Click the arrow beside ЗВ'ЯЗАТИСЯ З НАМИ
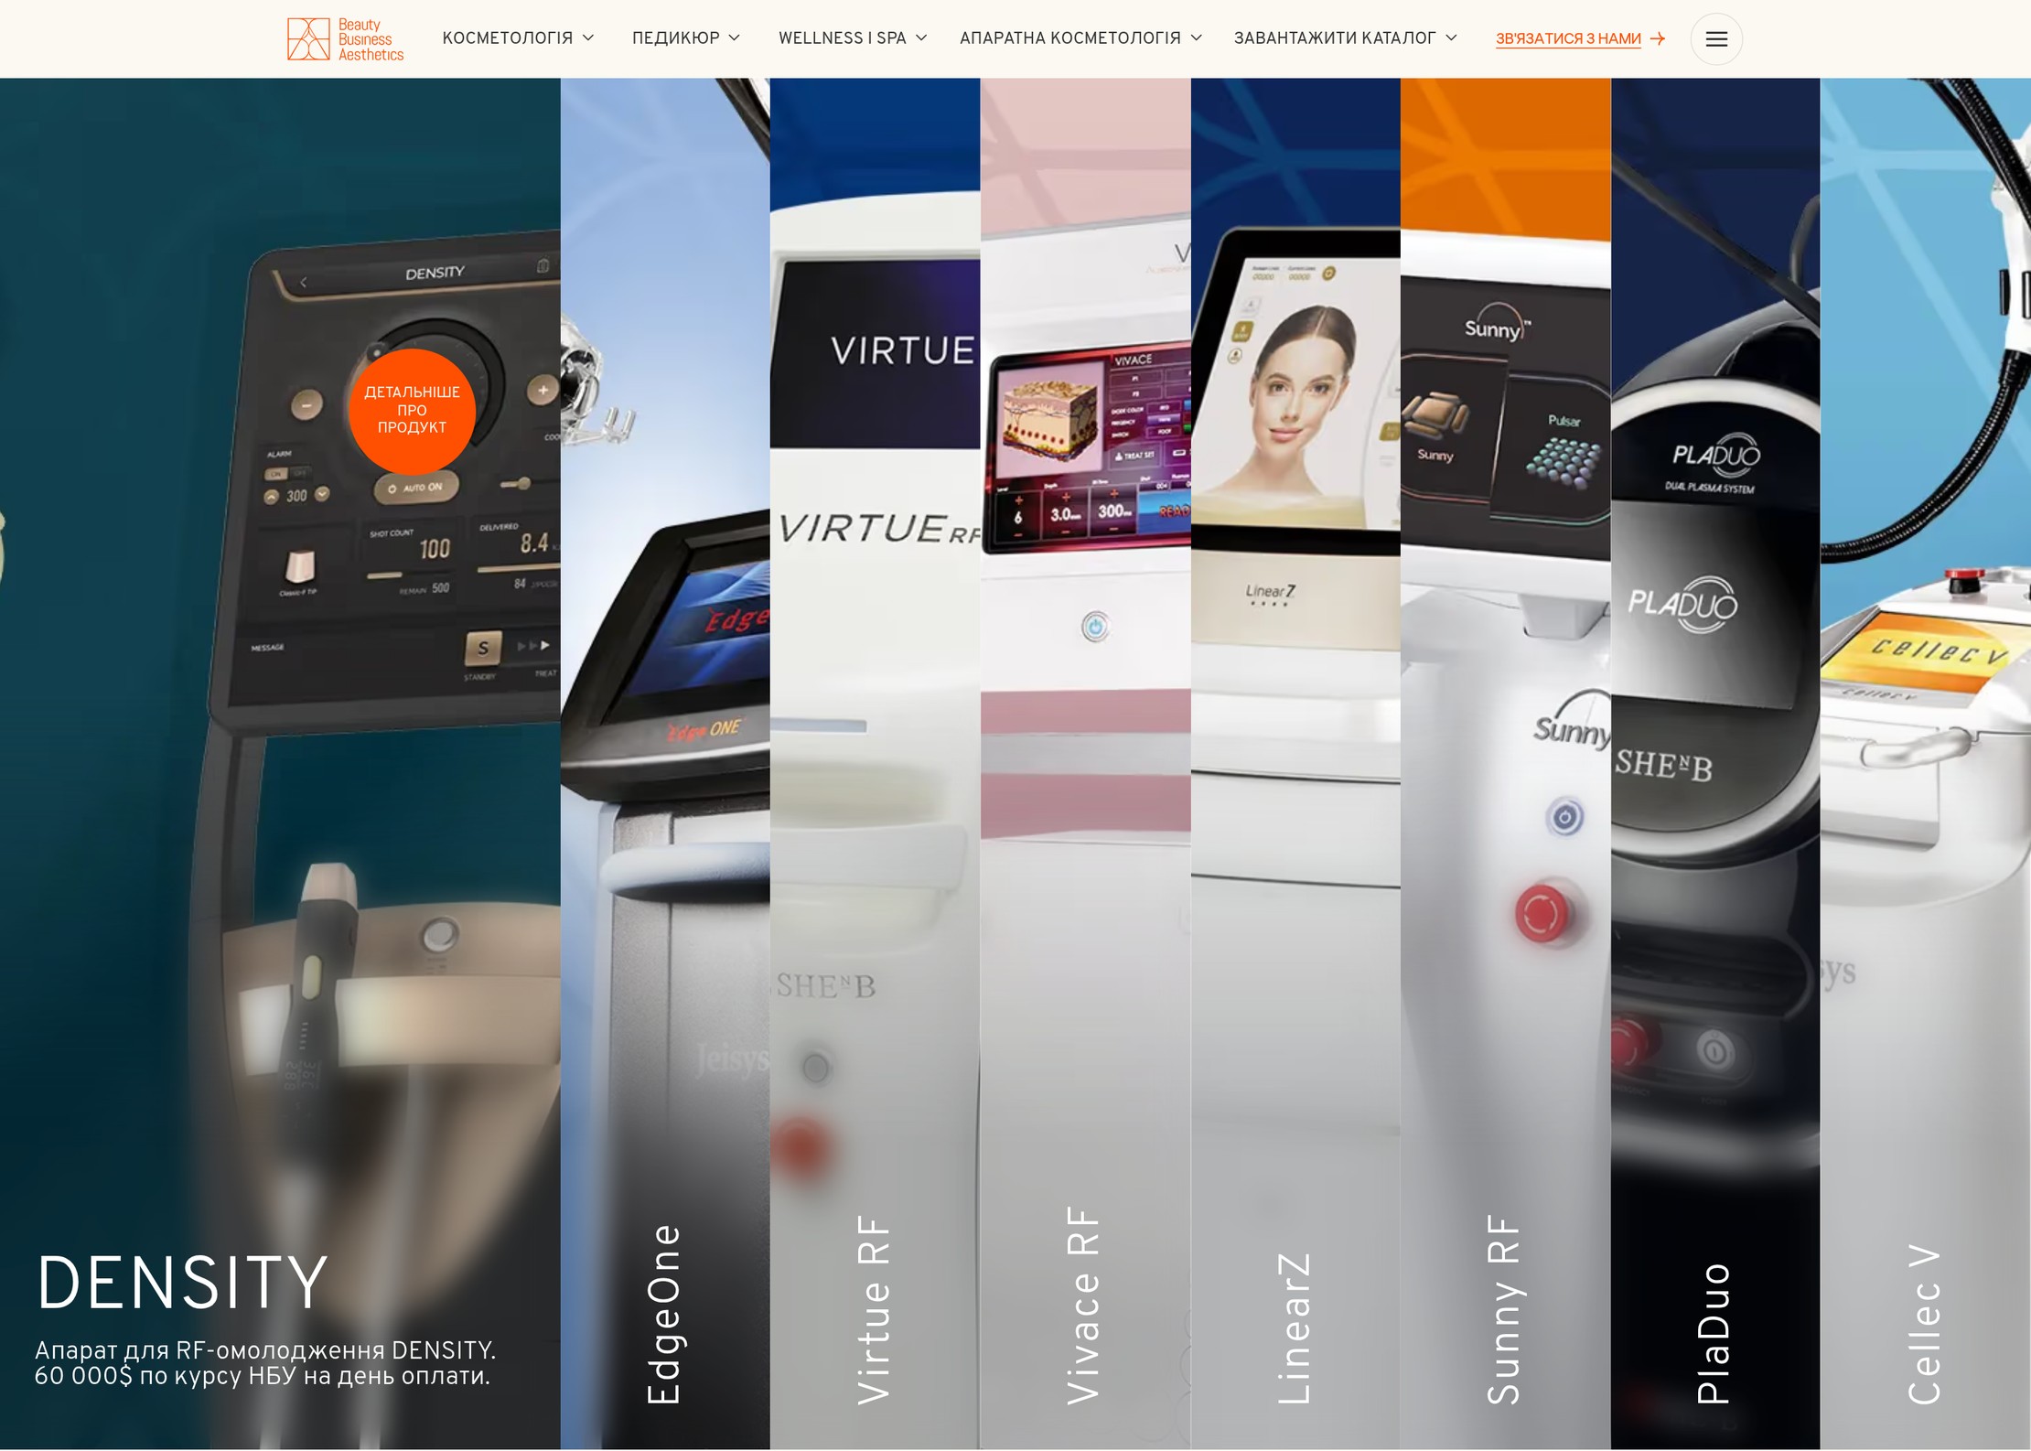This screenshot has height=1451, width=2031. 1657,39
